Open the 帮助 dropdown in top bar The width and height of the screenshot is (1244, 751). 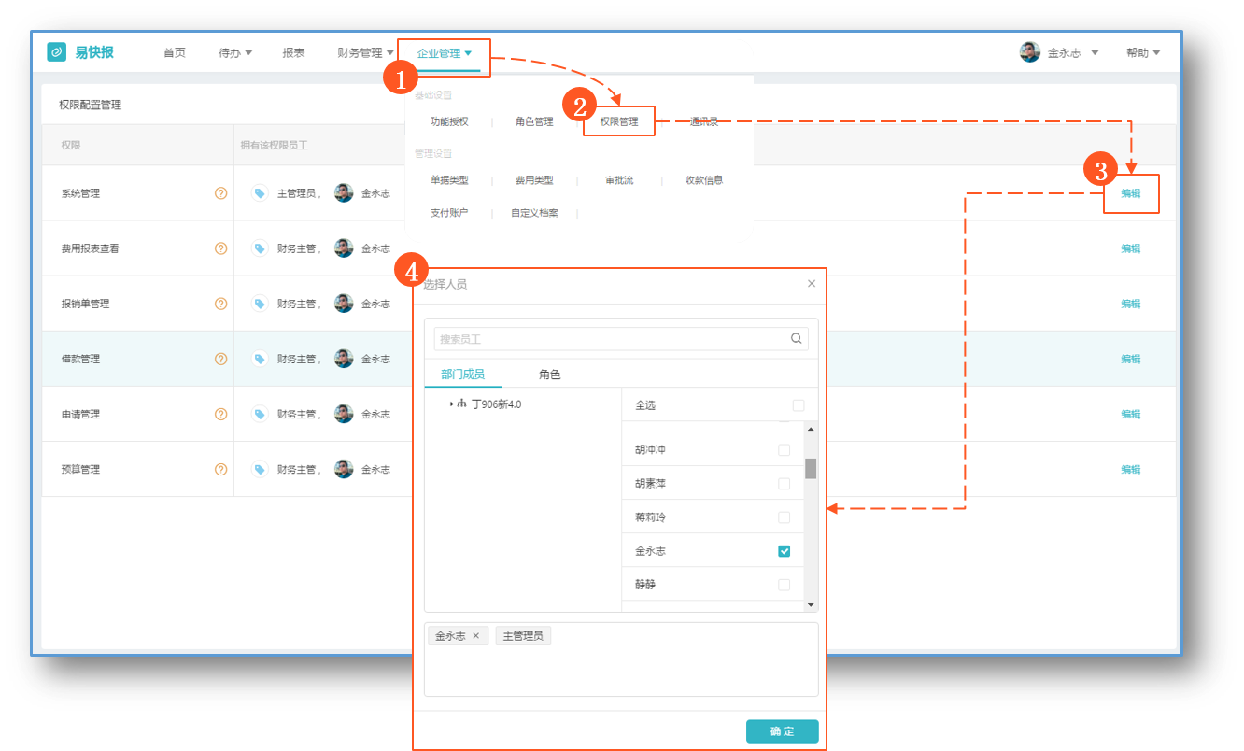pyautogui.click(x=1142, y=53)
